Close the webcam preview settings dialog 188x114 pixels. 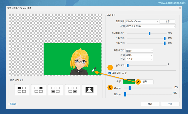[x=180, y=8]
